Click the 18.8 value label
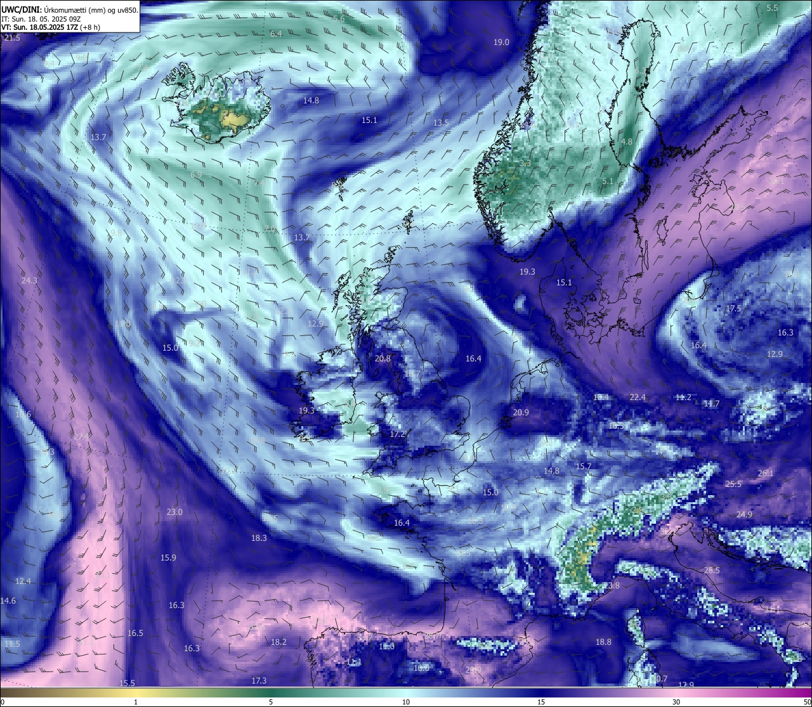812x707 pixels. tap(603, 642)
